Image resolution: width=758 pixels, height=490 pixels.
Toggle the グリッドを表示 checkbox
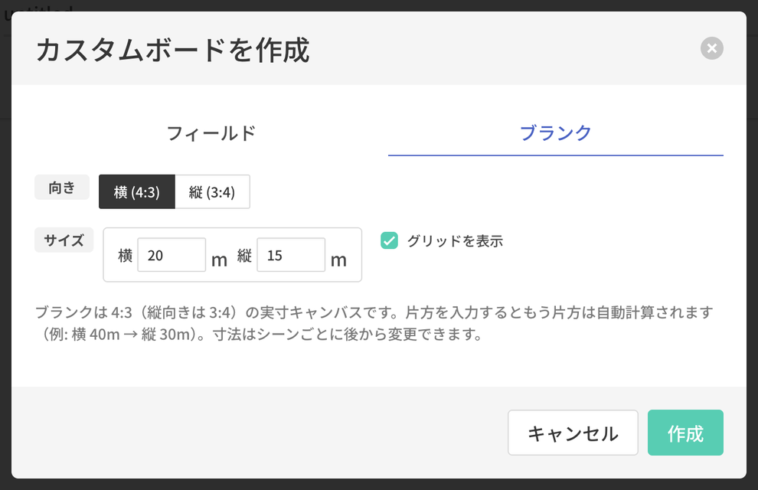click(389, 240)
